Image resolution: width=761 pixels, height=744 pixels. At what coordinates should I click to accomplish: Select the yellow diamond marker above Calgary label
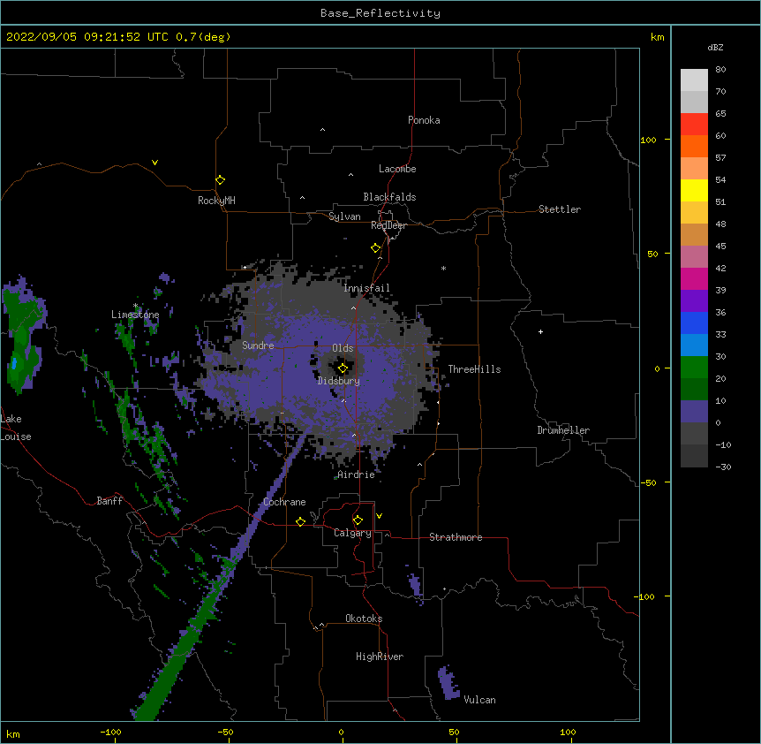pos(358,520)
